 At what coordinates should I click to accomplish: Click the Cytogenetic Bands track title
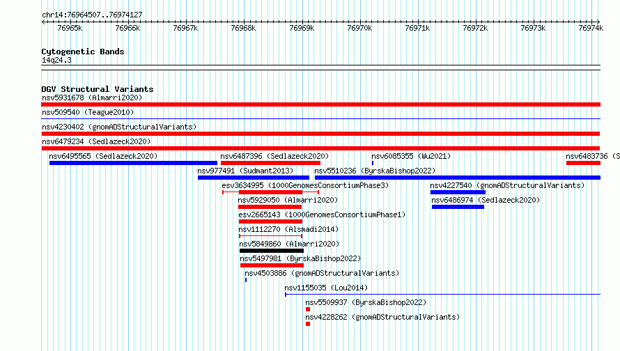[83, 52]
